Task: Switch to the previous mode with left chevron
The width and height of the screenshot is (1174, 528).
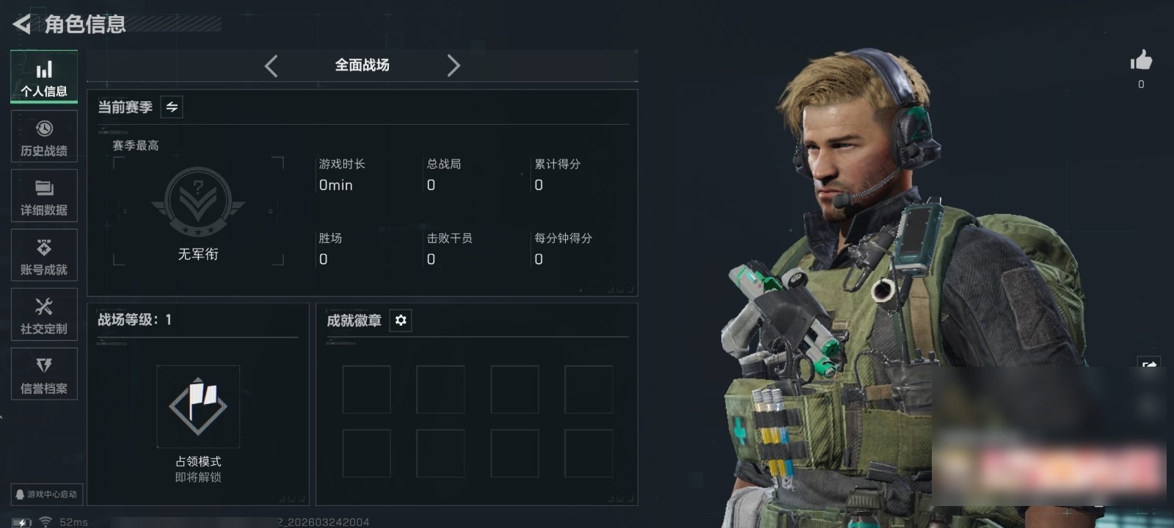Action: click(271, 66)
